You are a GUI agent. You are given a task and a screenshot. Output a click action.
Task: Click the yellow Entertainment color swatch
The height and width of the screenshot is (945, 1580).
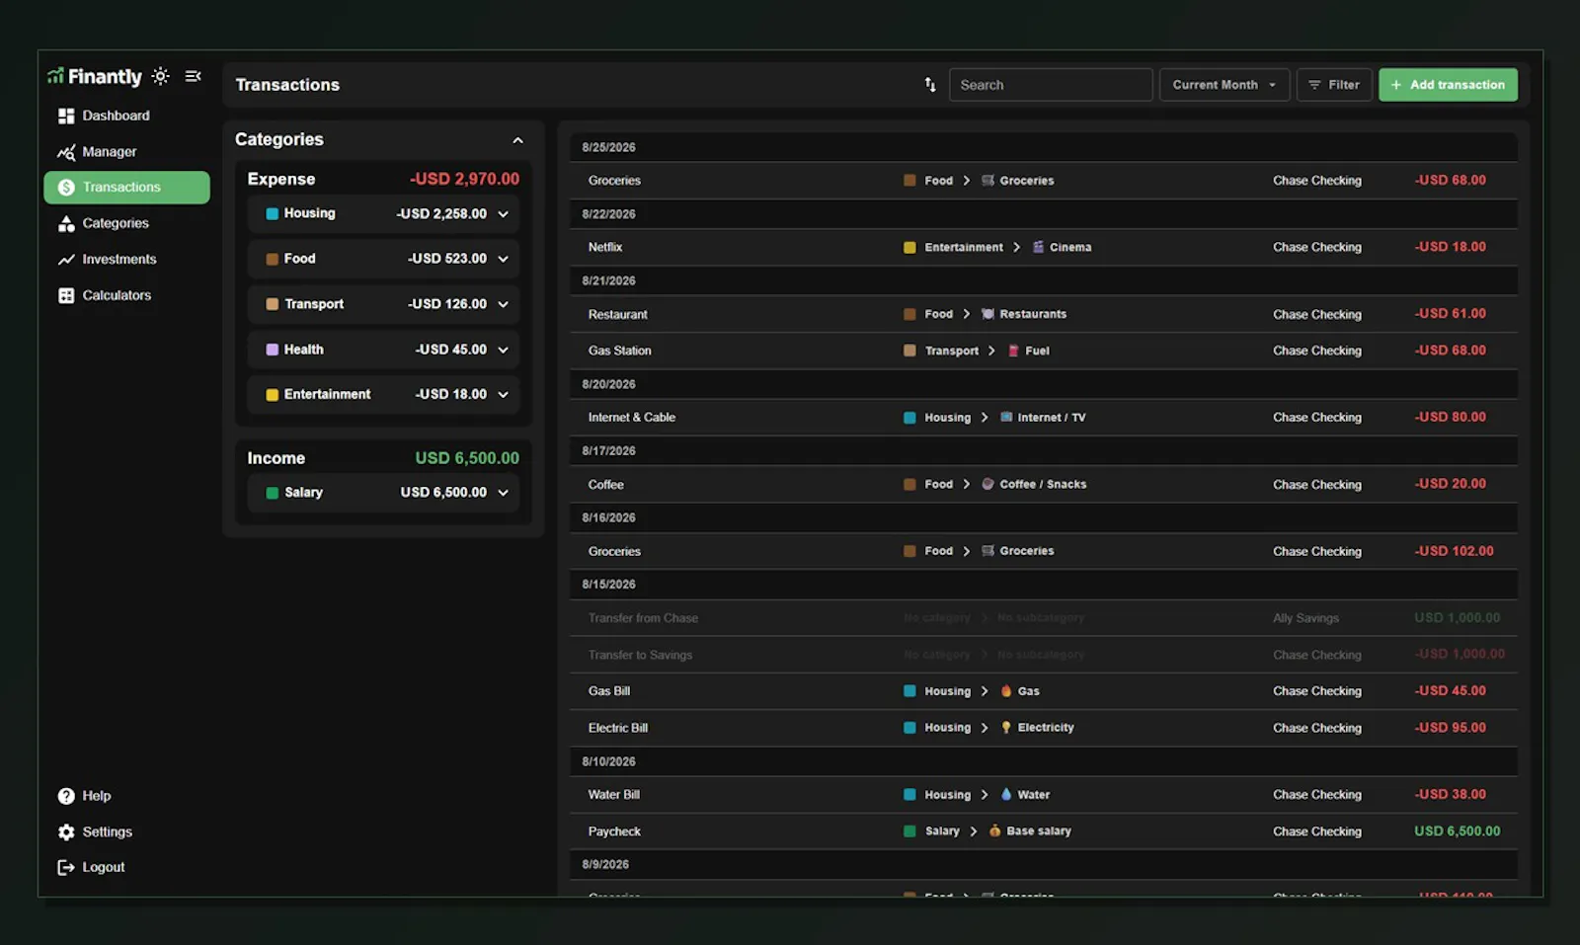(272, 395)
